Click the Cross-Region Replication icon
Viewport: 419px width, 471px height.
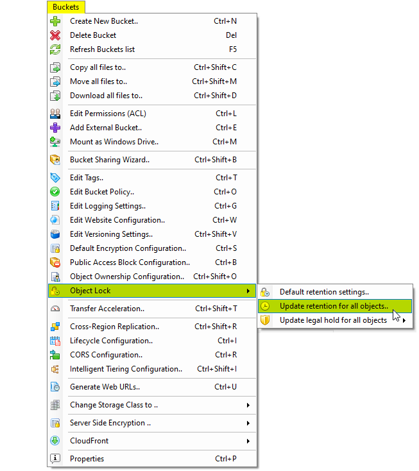pos(55,327)
